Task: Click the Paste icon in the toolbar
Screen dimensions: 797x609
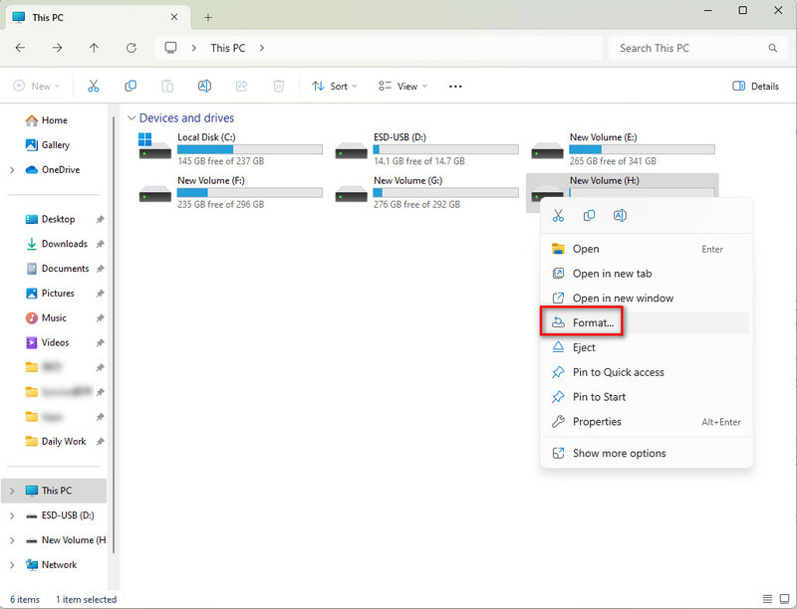Action: coord(167,87)
